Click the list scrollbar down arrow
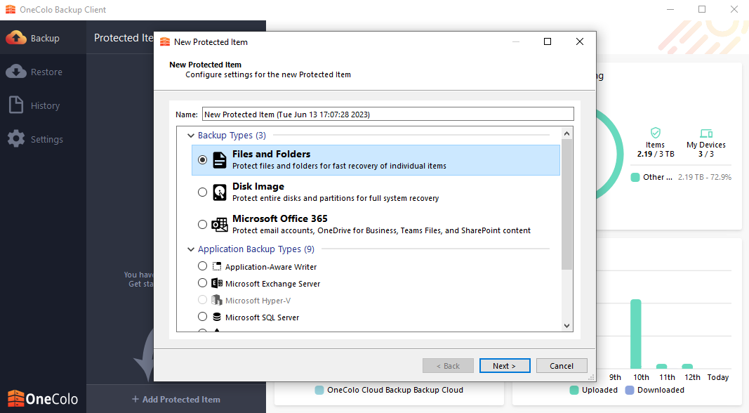The height and width of the screenshot is (413, 749). (x=566, y=325)
